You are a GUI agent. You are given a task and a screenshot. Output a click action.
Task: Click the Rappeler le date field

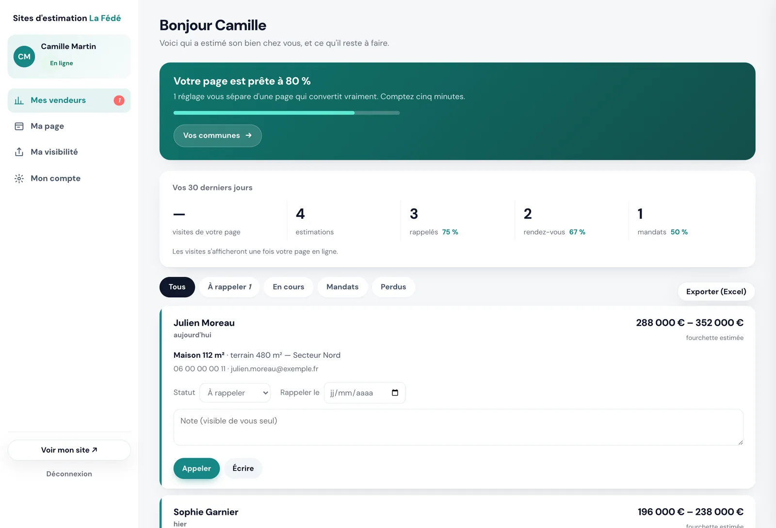click(x=365, y=393)
